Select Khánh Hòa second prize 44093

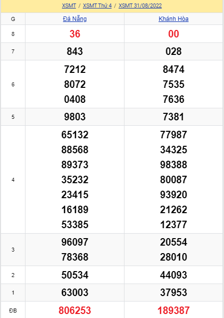(x=173, y=275)
